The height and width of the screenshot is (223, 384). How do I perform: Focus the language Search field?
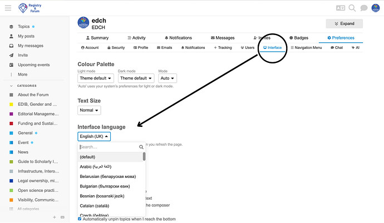(109, 147)
